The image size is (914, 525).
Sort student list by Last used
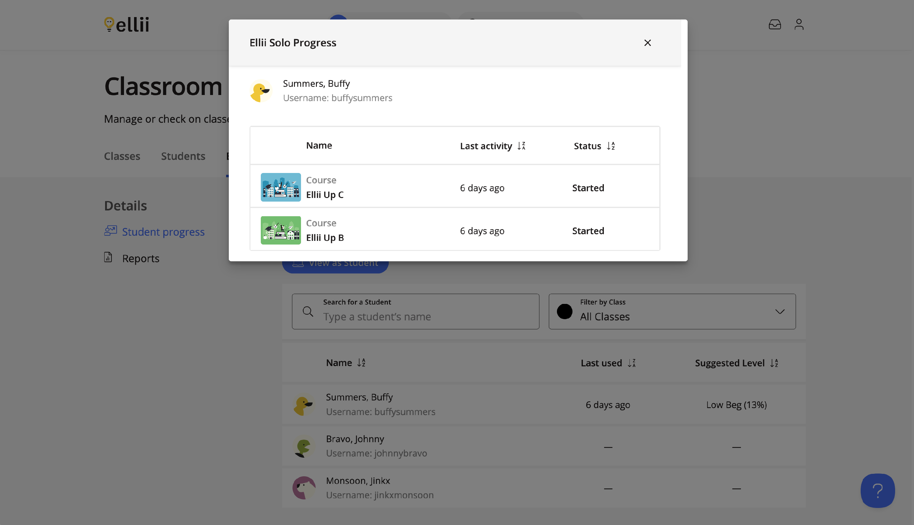pos(632,363)
